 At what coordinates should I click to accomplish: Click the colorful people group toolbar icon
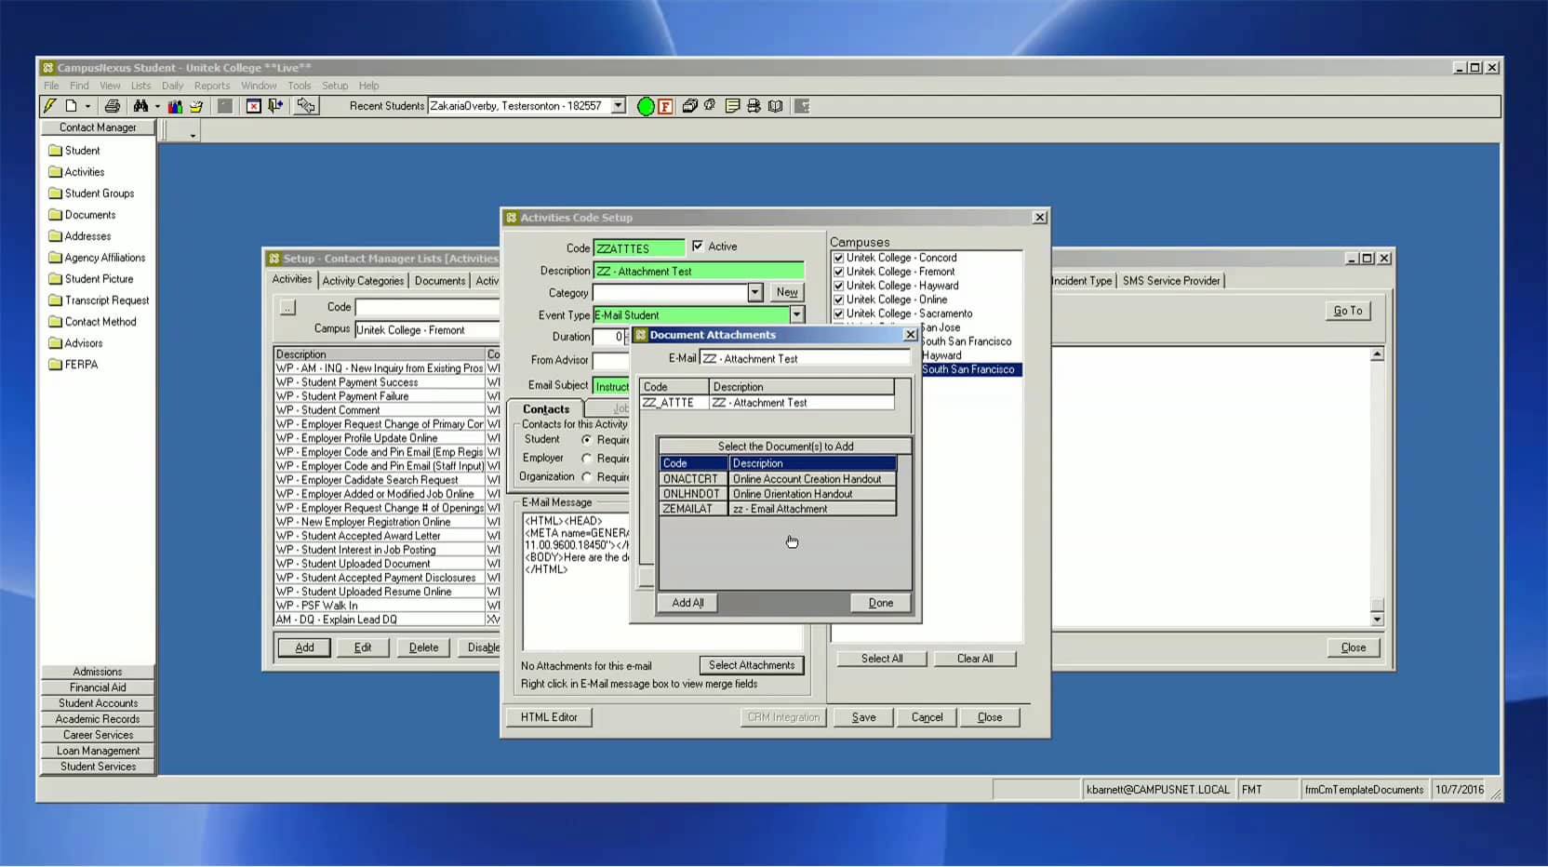(175, 106)
